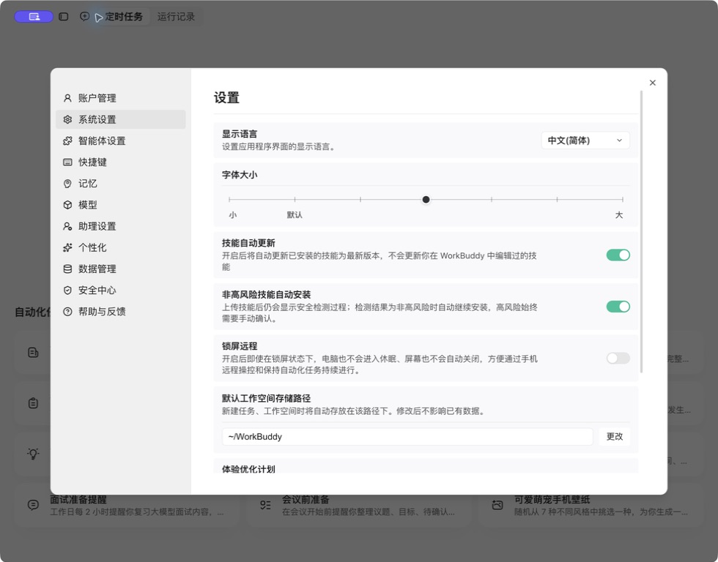718x562 pixels.
Task: Click the 面试准备提醒 card icon
Action: pyautogui.click(x=33, y=505)
